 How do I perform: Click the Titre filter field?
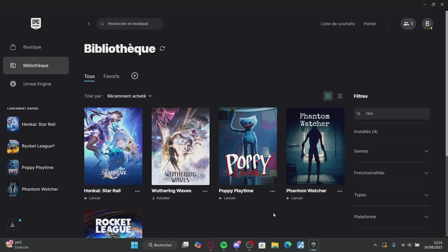(x=392, y=113)
